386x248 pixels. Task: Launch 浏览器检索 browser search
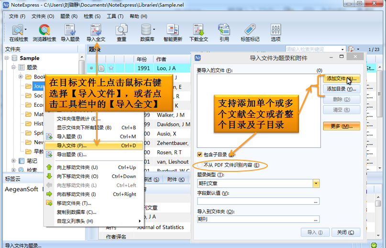pyautogui.click(x=44, y=33)
